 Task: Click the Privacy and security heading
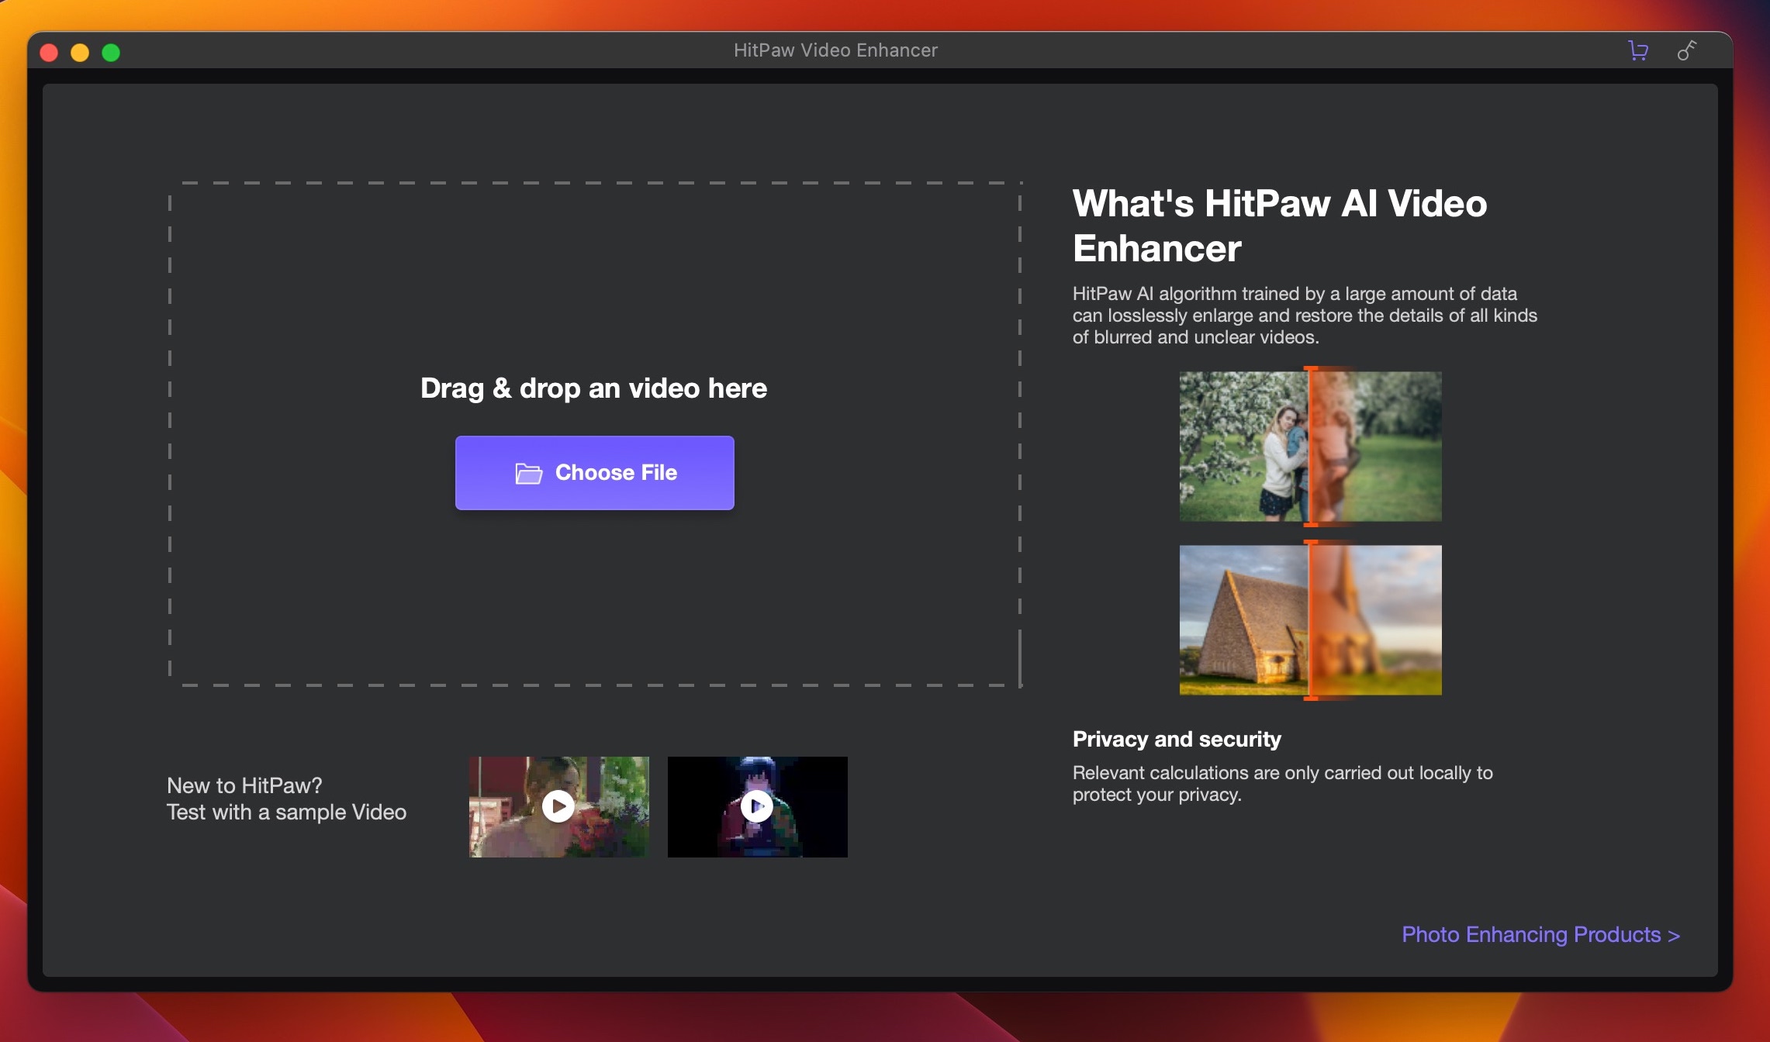(1177, 739)
